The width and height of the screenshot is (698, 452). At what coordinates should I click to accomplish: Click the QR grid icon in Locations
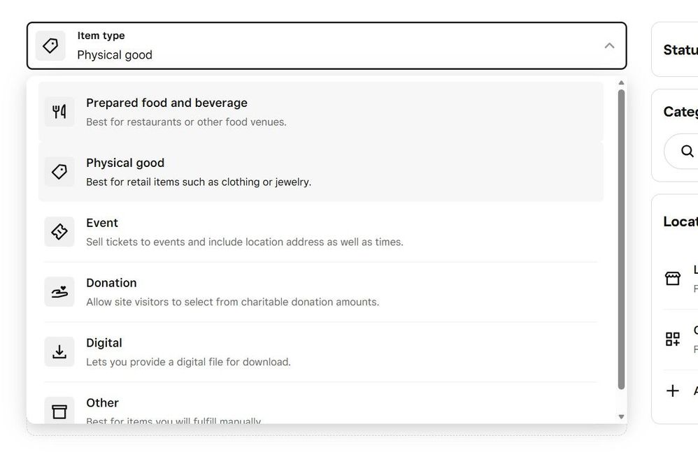pyautogui.click(x=673, y=340)
